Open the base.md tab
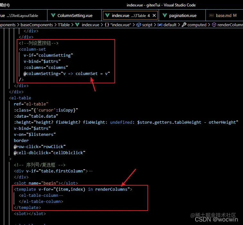The width and height of the screenshot is (243, 225). (224, 15)
